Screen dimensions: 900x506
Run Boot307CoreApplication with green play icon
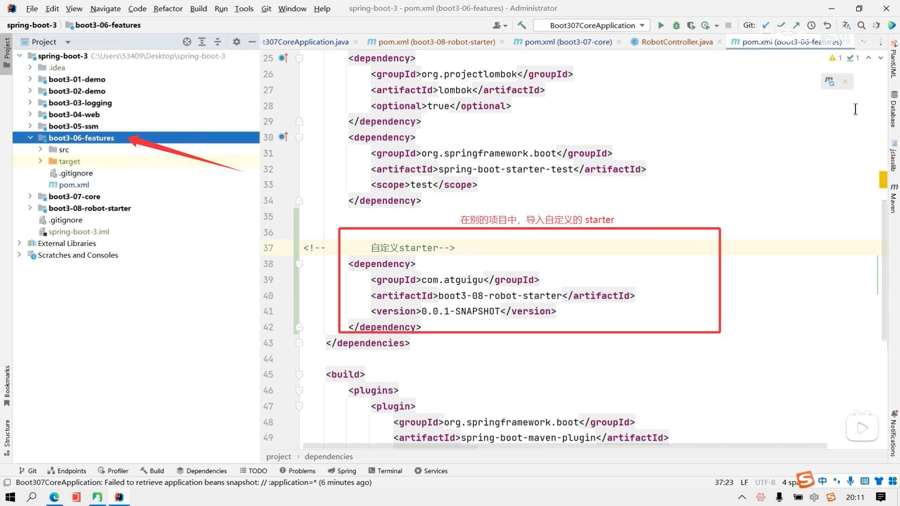(x=661, y=25)
